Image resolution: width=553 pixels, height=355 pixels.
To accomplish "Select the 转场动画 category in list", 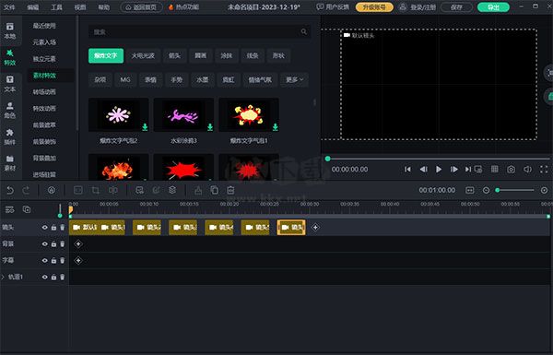I will [x=44, y=92].
